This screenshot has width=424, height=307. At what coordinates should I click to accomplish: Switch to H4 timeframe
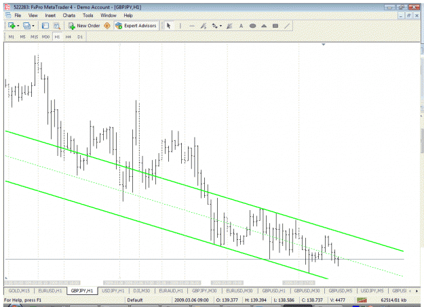click(x=68, y=37)
